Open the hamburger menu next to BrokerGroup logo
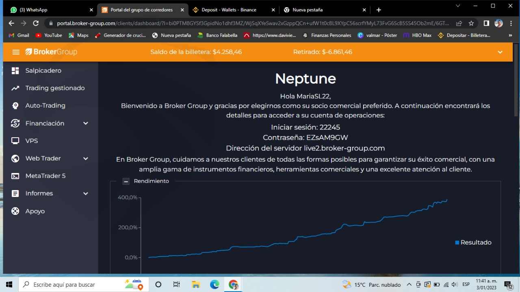 pyautogui.click(x=16, y=52)
